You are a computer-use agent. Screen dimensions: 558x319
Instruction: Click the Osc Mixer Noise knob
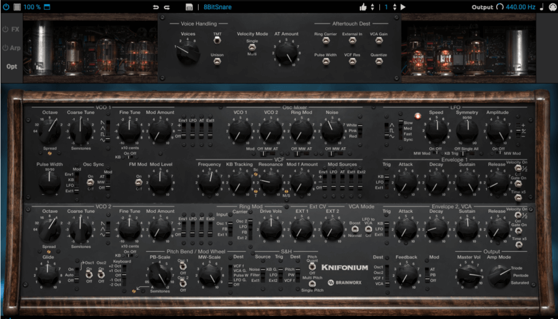[332, 131]
